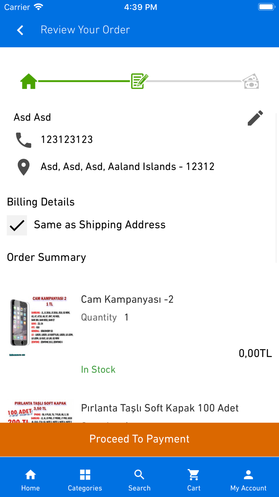Click the Proceed To Payment button
Image resolution: width=279 pixels, height=497 pixels.
[x=139, y=439]
